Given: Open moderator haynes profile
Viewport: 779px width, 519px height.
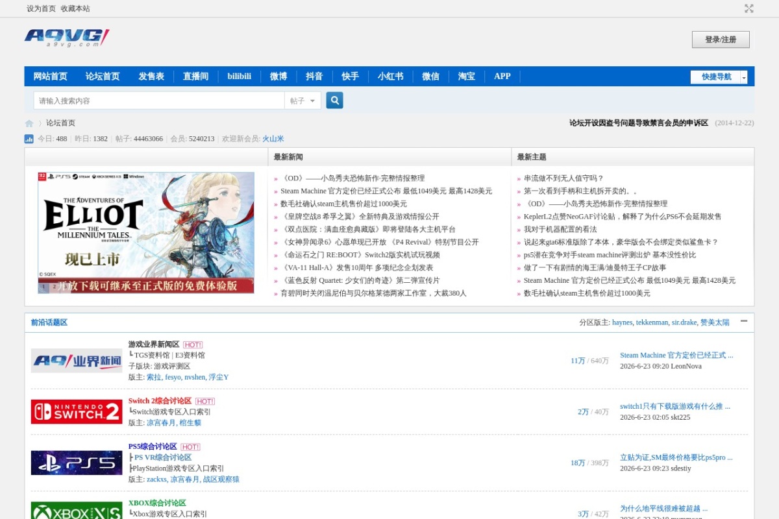Looking at the screenshot, I should pyautogui.click(x=622, y=322).
